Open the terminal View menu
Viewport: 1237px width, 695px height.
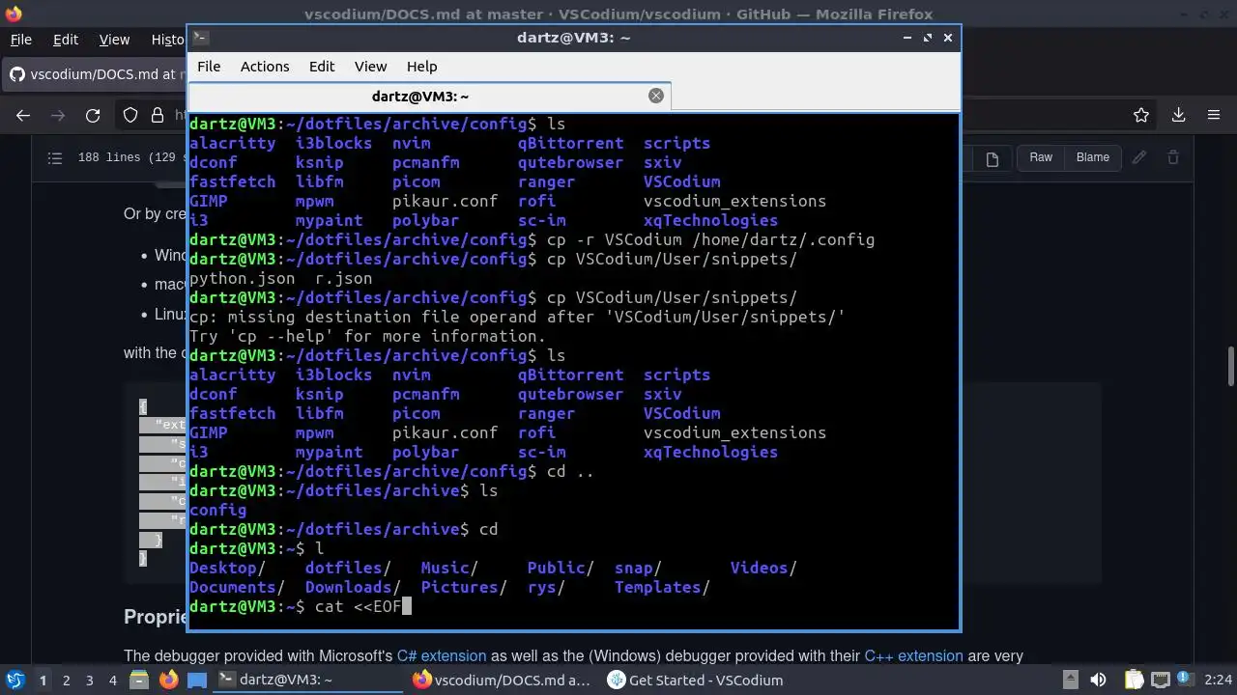370,67
